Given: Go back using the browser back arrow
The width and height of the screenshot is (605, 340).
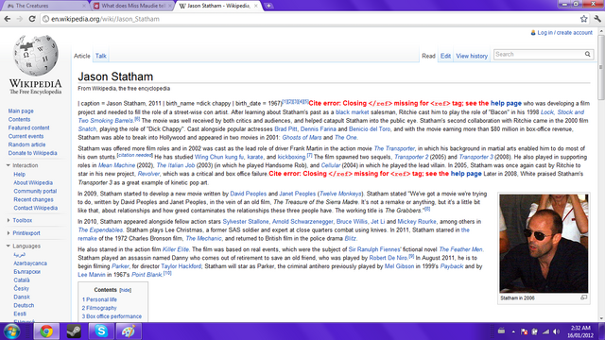Looking at the screenshot, I should 8,19.
